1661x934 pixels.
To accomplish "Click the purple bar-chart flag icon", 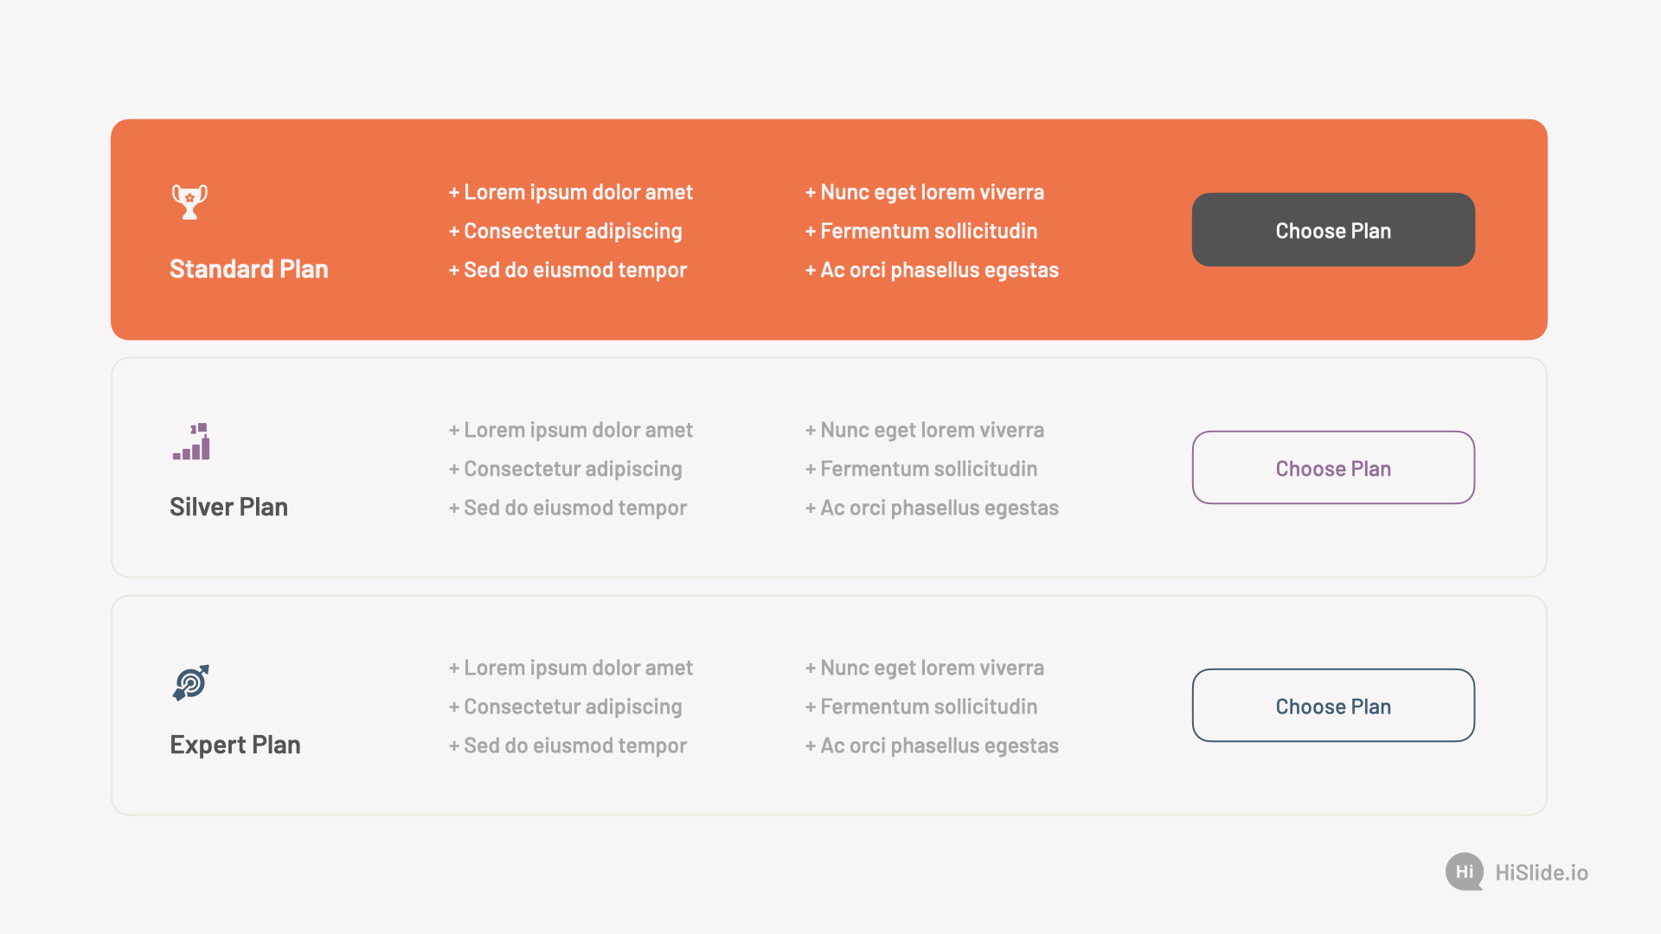I will pyautogui.click(x=191, y=441).
